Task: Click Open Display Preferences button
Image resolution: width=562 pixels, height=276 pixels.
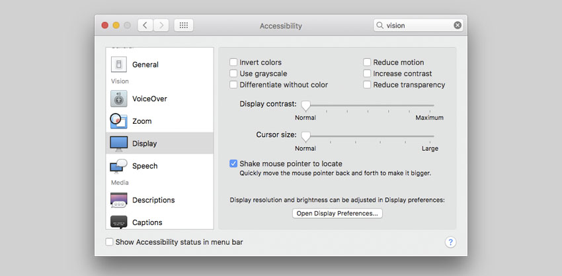Action: click(337, 213)
